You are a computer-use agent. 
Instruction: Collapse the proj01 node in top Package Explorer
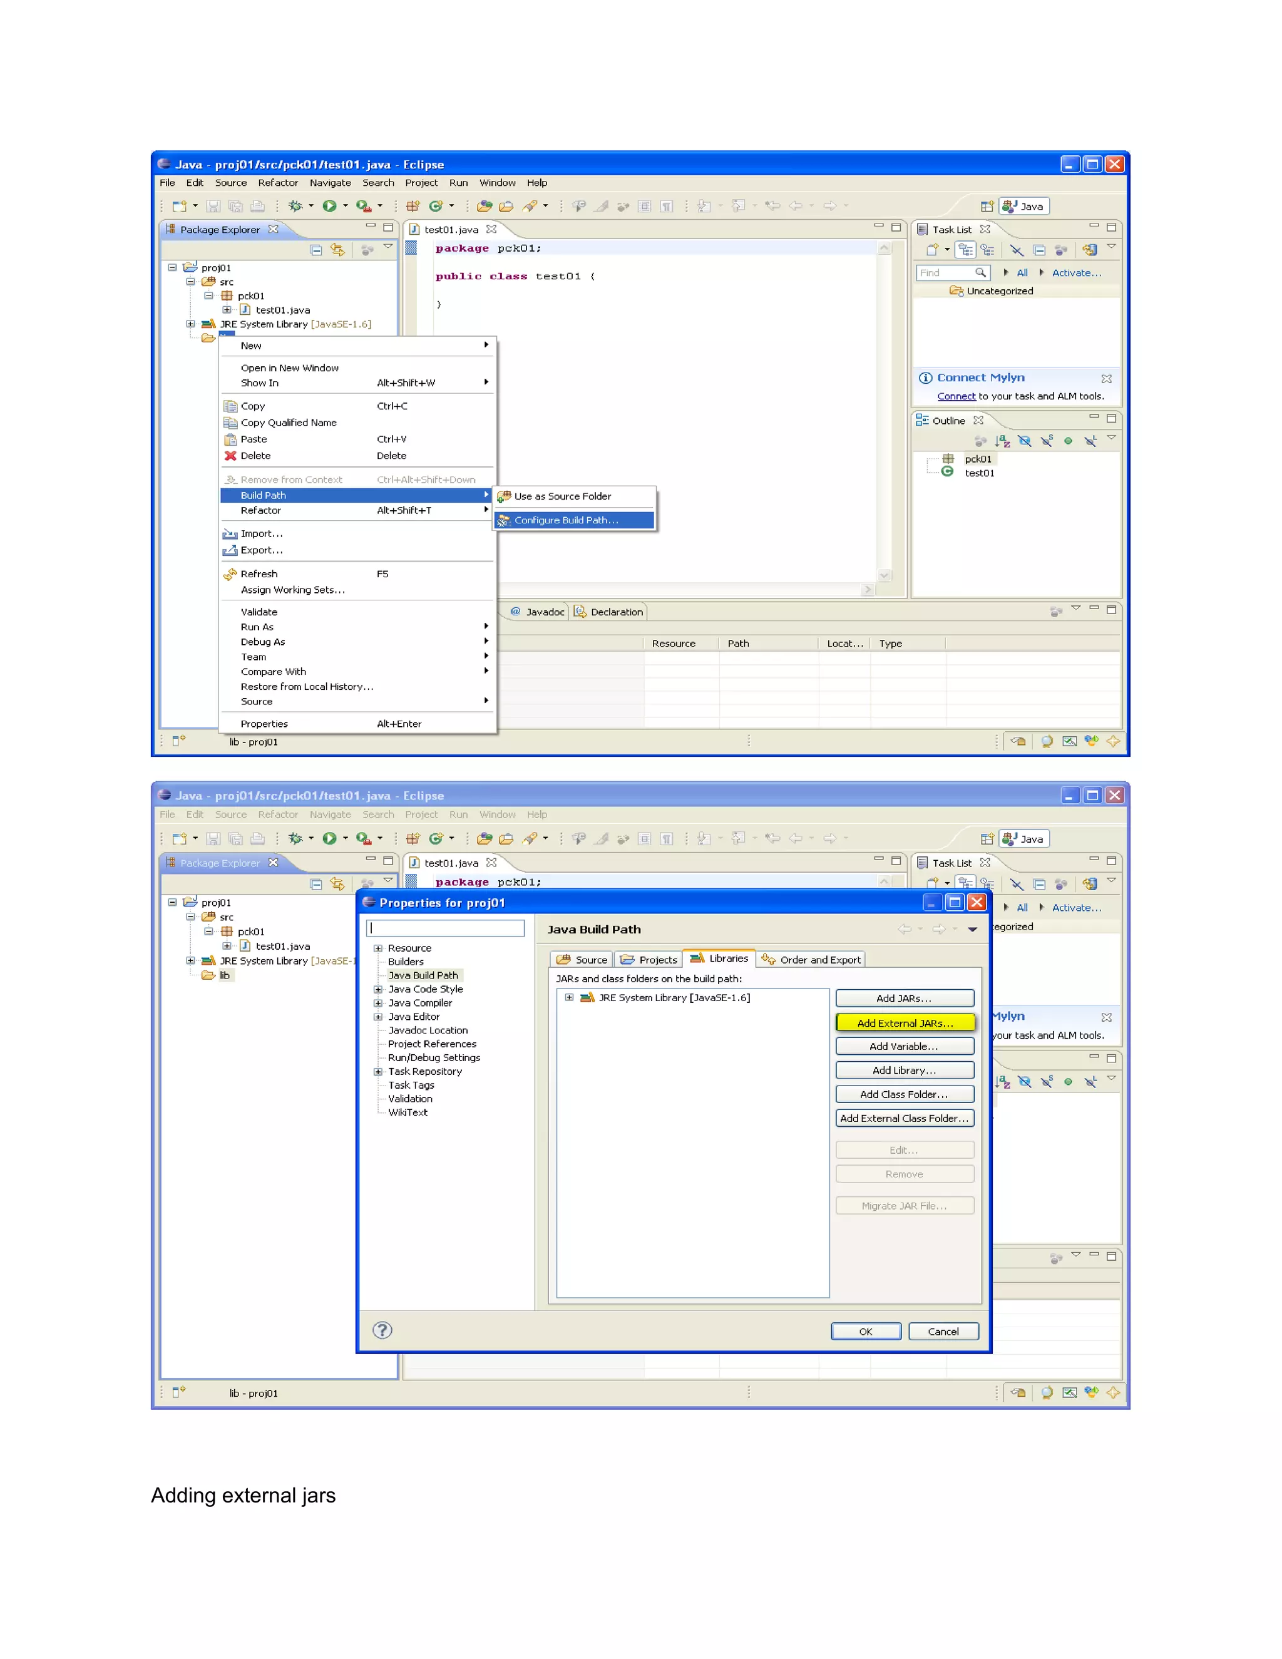tap(172, 267)
